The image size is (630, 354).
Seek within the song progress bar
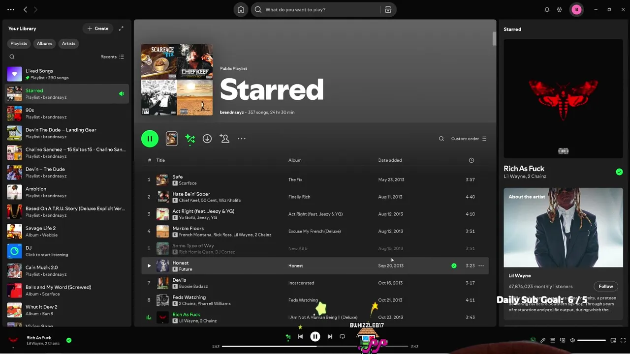click(x=315, y=346)
